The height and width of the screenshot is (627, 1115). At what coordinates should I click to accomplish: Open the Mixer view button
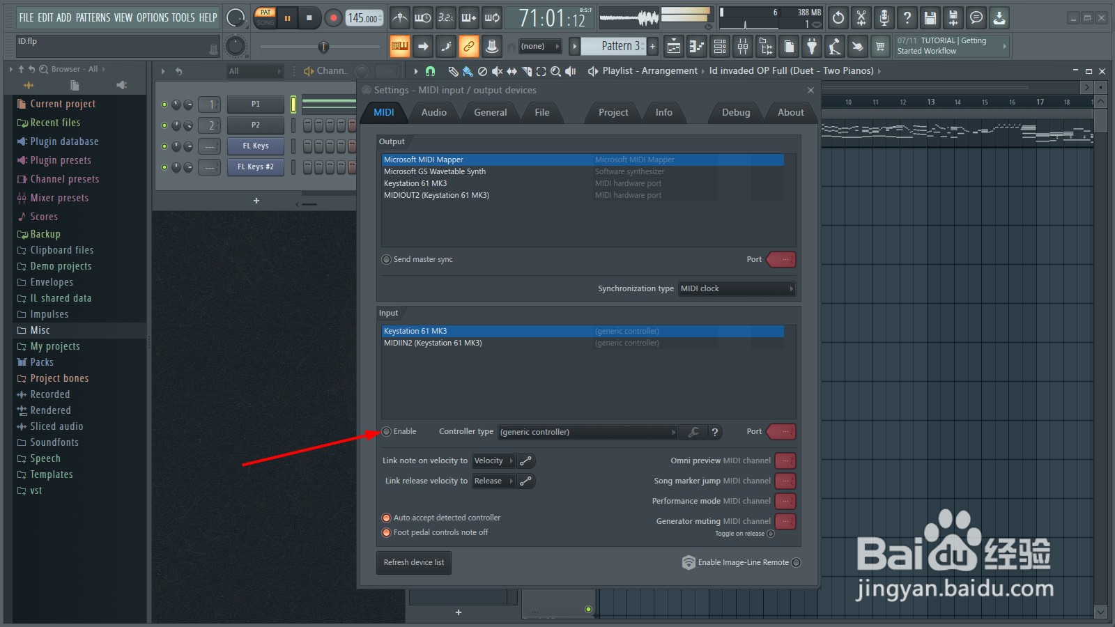[x=743, y=47]
